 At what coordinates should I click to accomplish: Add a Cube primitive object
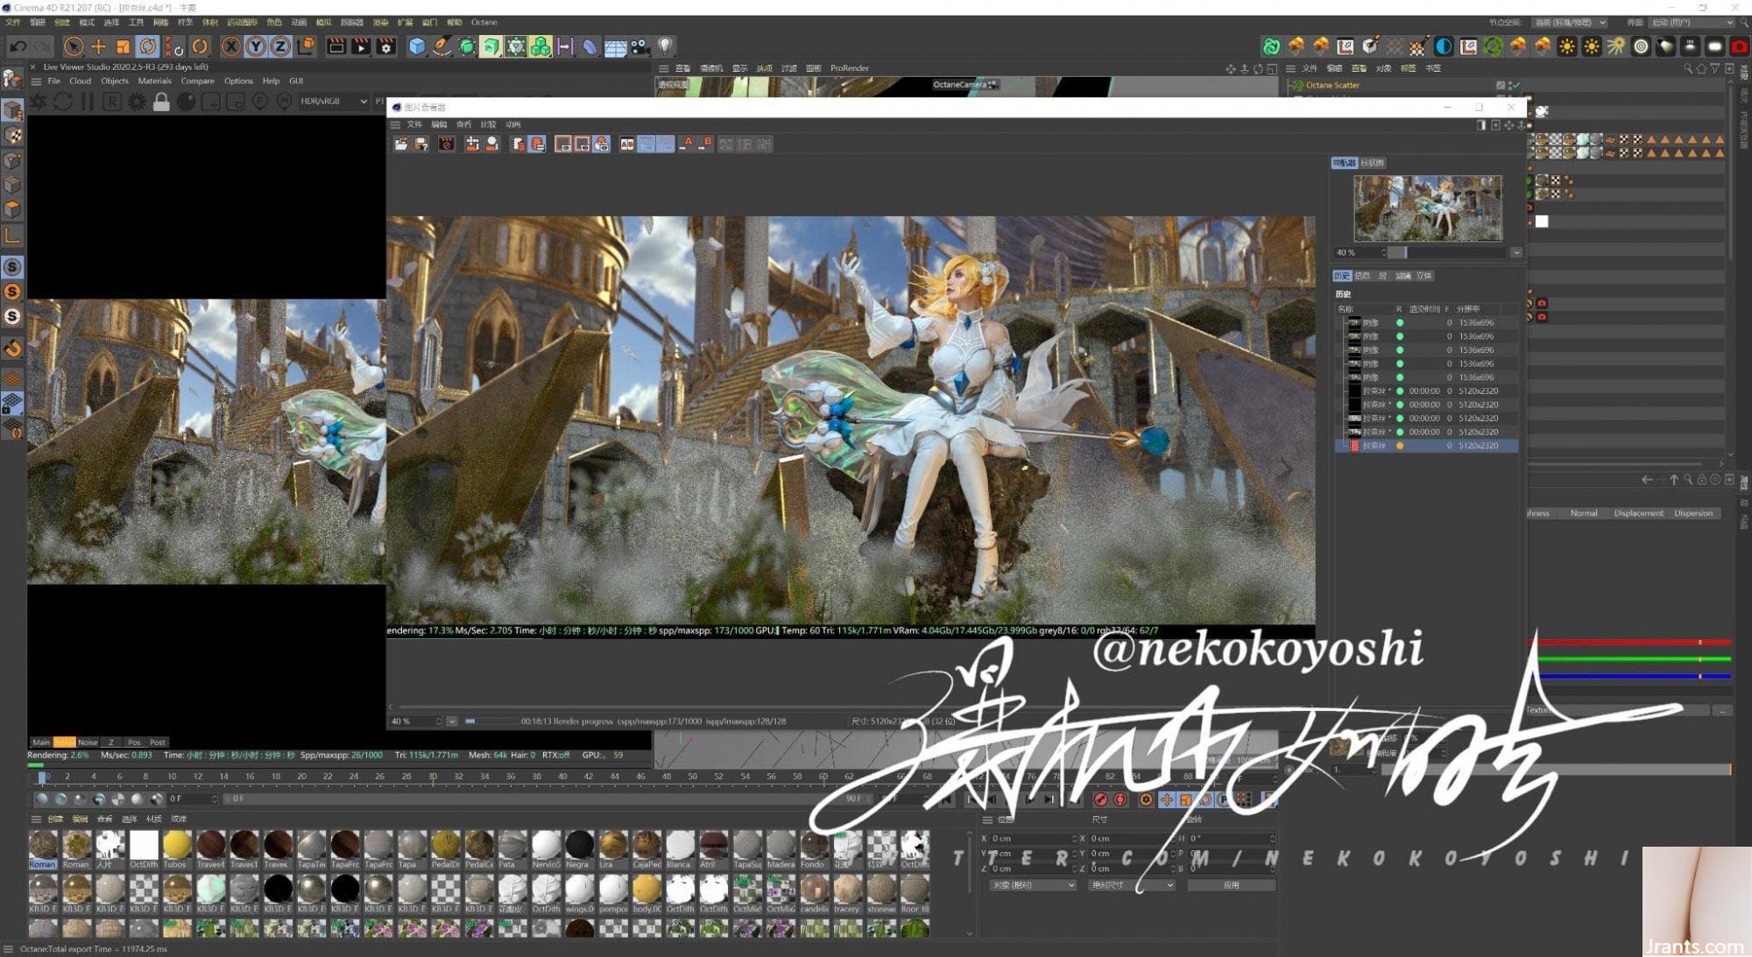[417, 46]
